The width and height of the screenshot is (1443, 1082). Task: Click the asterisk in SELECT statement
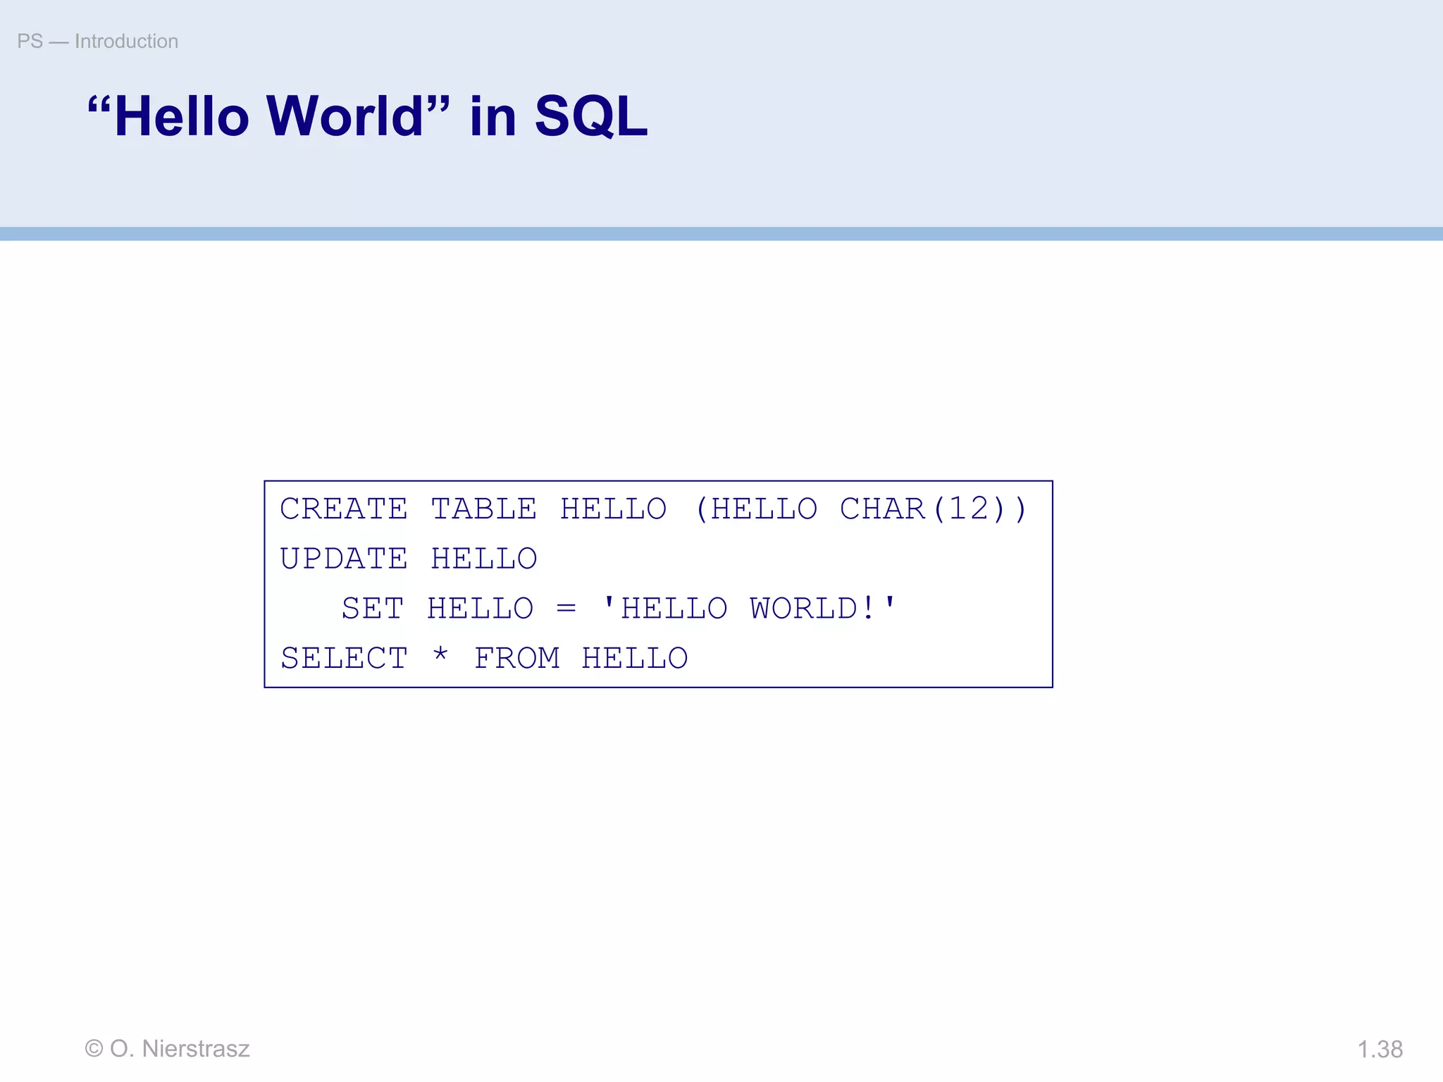[x=441, y=656]
